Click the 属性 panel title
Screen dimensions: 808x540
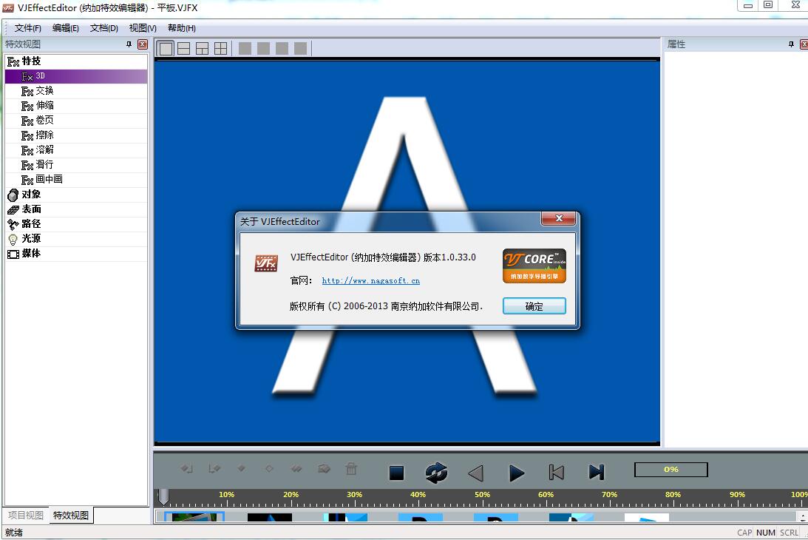pyautogui.click(x=676, y=44)
